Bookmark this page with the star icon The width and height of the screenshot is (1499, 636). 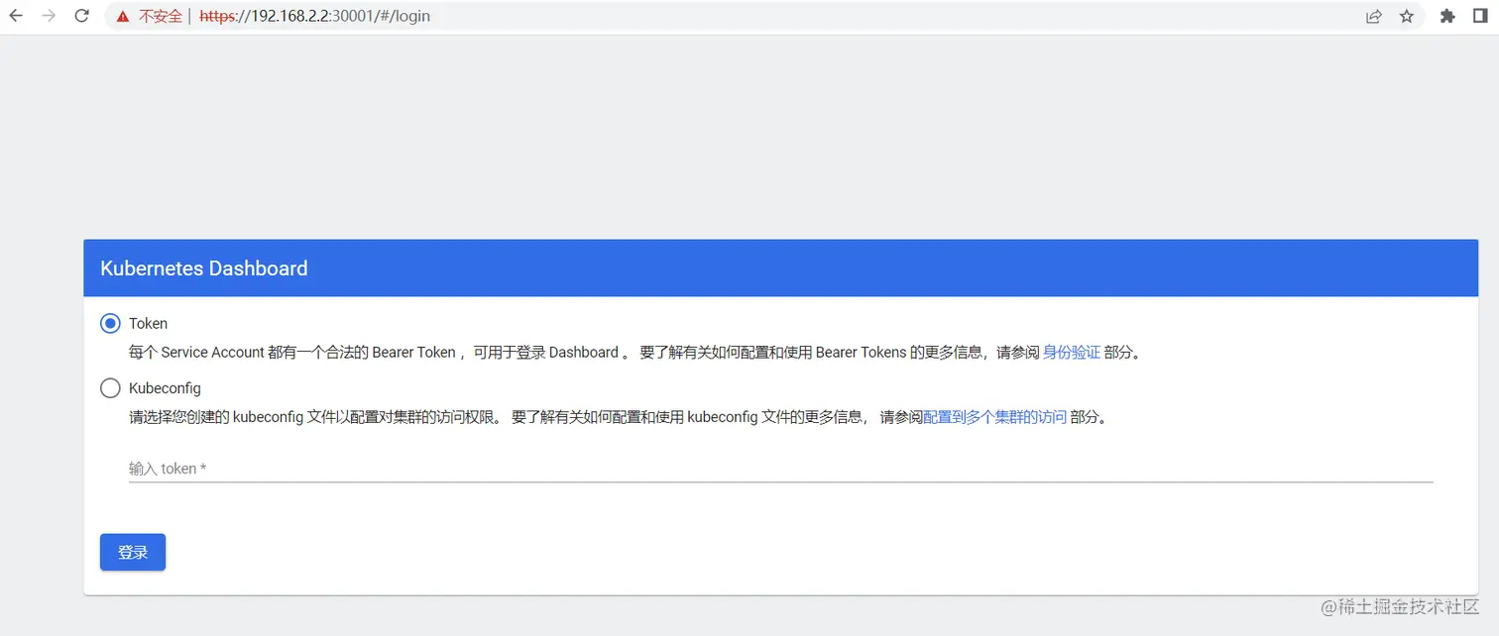coord(1407,16)
